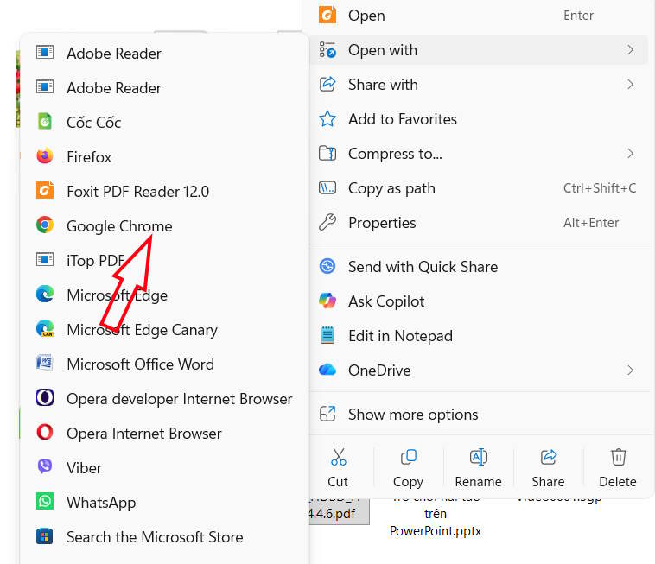Click the Microsoft Edge icon
The image size is (655, 564).
(x=45, y=295)
